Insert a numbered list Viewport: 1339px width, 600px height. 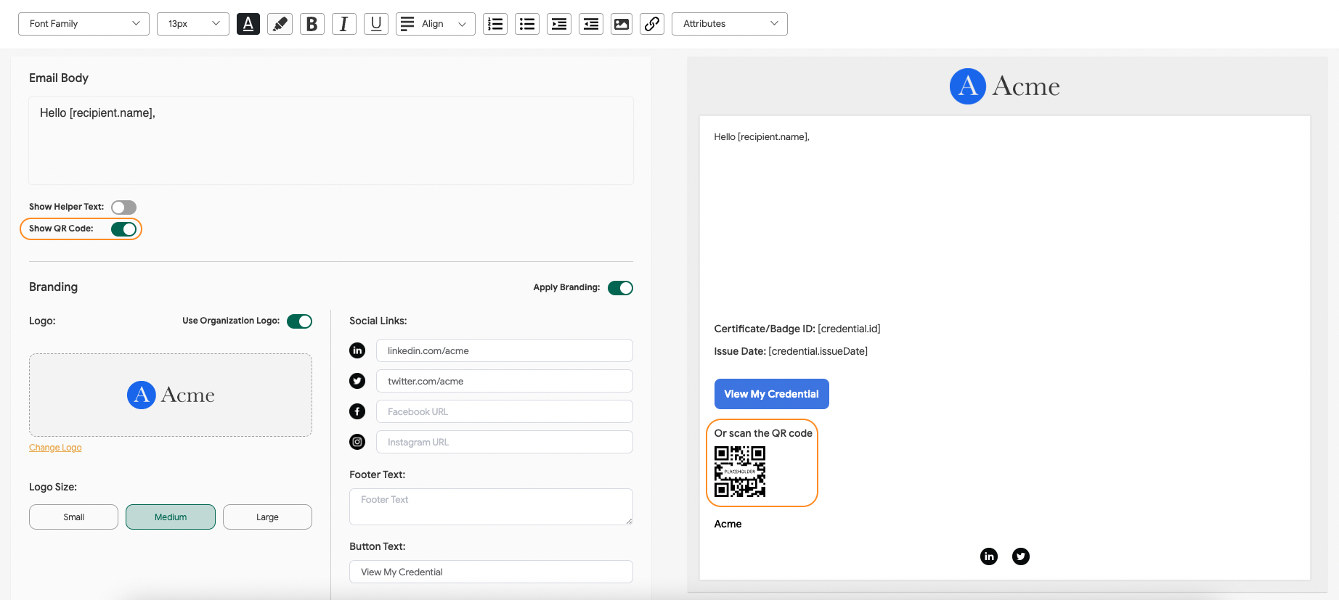click(x=495, y=24)
